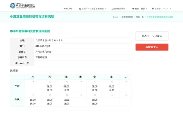
Task: Click the briefcase icon beside 医師会について
Action: click(x=153, y=9)
